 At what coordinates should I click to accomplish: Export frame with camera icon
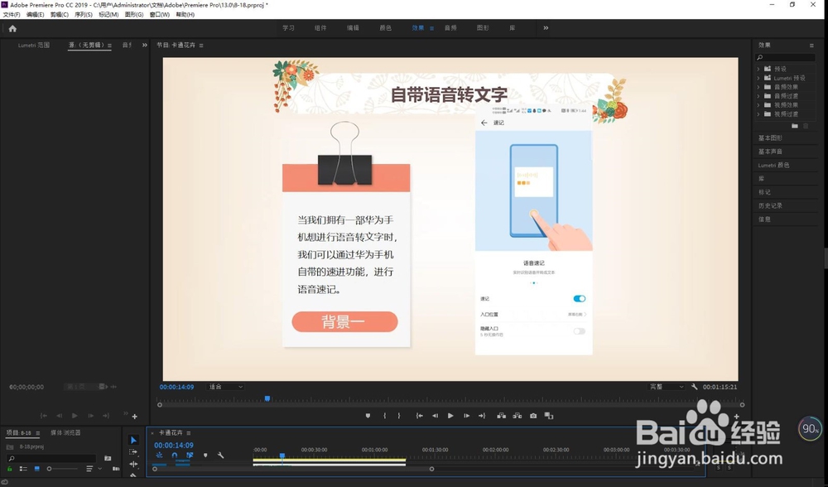tap(533, 416)
